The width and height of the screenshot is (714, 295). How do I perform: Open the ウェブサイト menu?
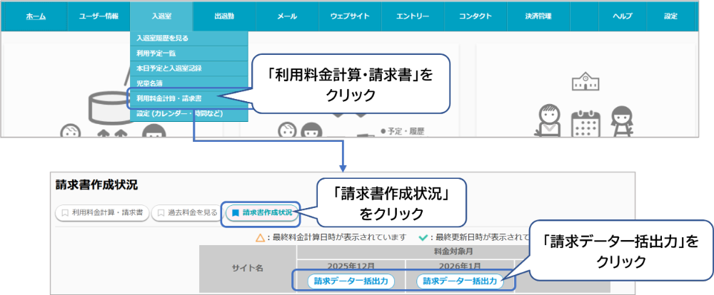click(350, 16)
